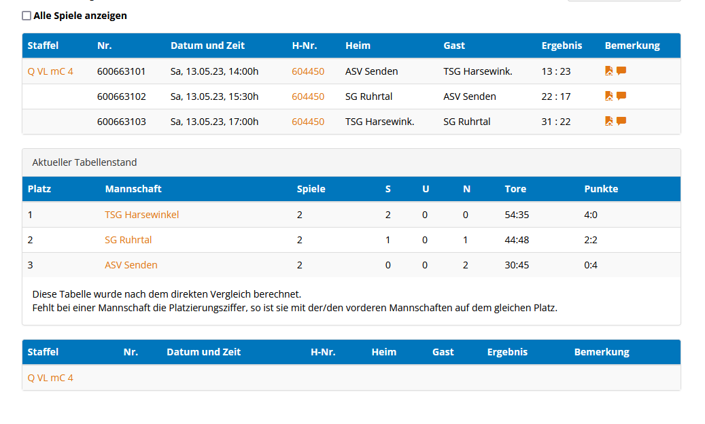Click the Aktueller Tabellenstand panel heading
Viewport: 705px width, 424px height.
(84, 162)
